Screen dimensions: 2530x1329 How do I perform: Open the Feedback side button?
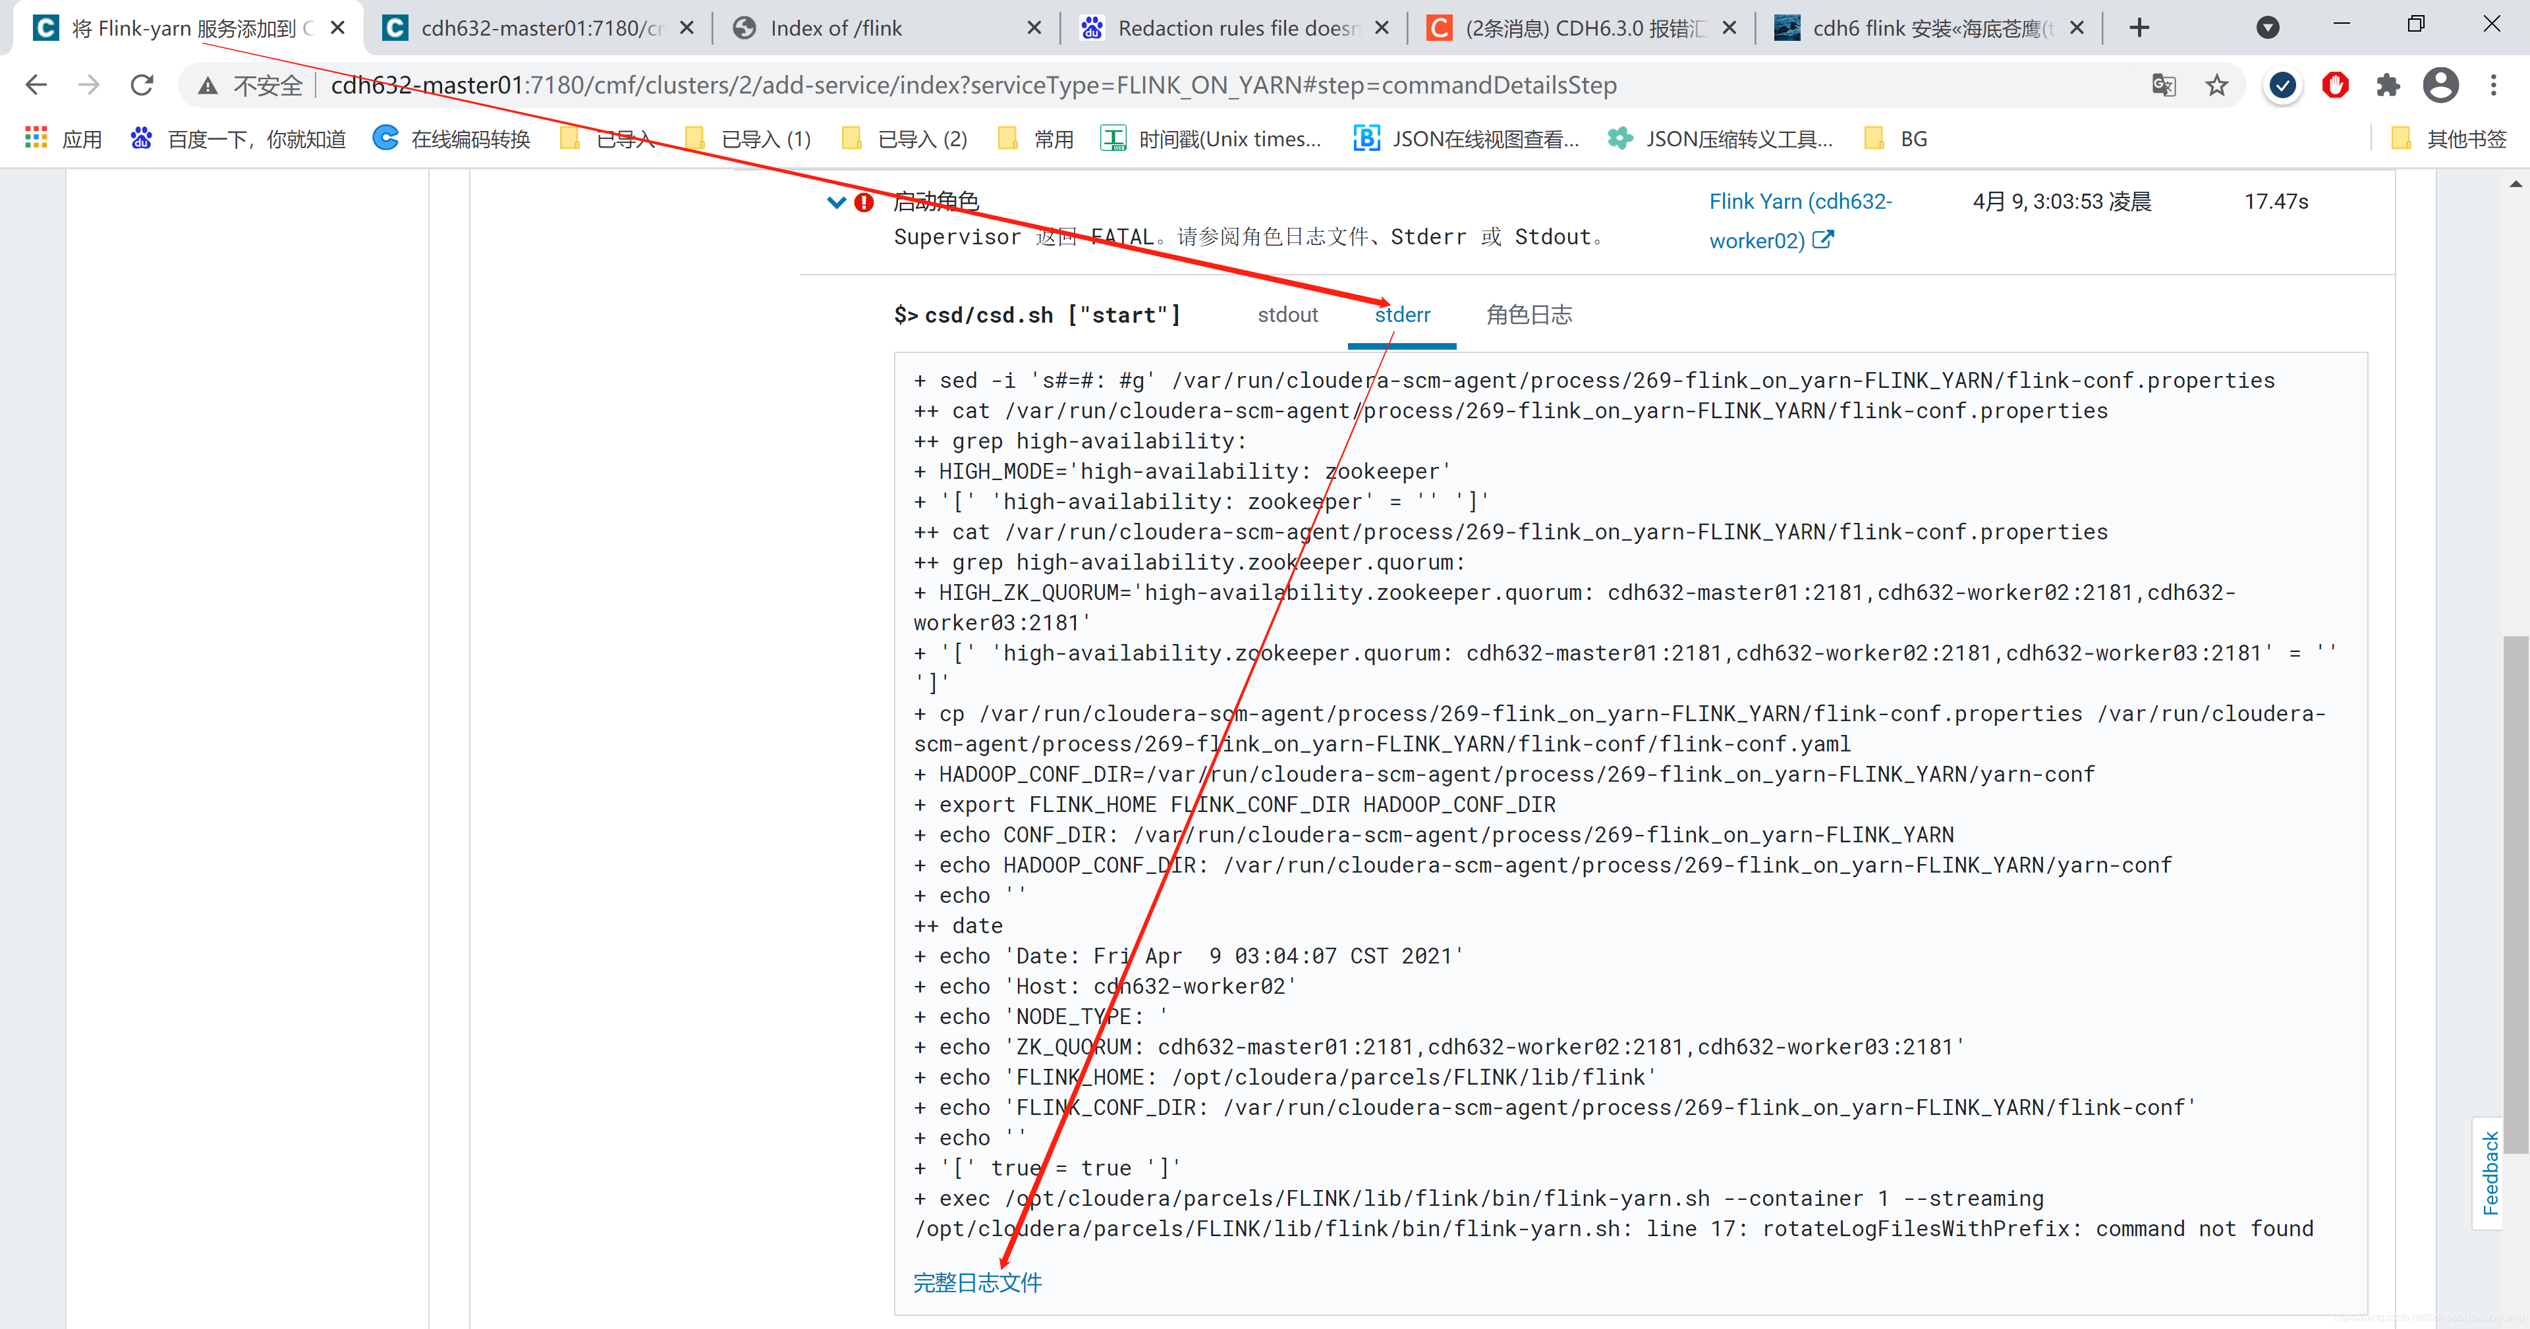(x=2490, y=1173)
